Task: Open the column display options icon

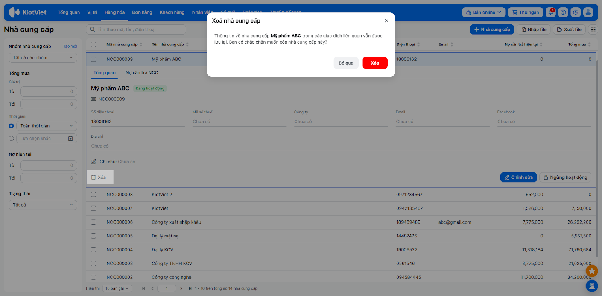Action: (x=593, y=29)
